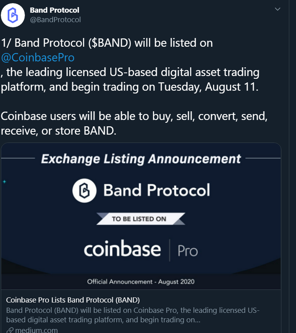This screenshot has height=333, width=296.
Task: Click the TO BE LISTED ON ribbon
Action: click(141, 219)
